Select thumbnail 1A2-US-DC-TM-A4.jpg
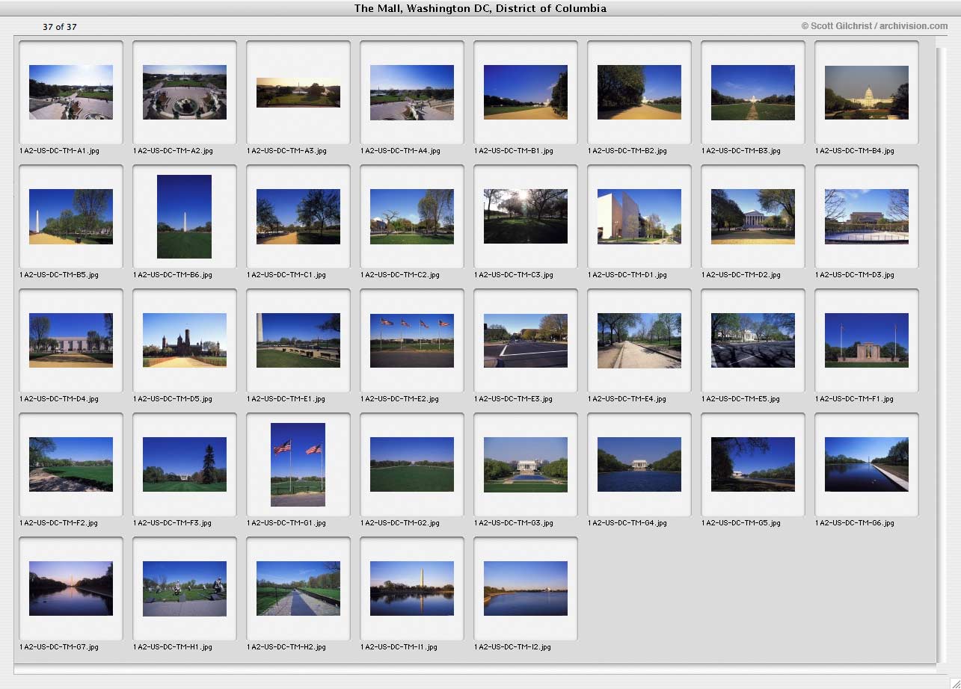Screen dimensions: 961x689 [412, 92]
